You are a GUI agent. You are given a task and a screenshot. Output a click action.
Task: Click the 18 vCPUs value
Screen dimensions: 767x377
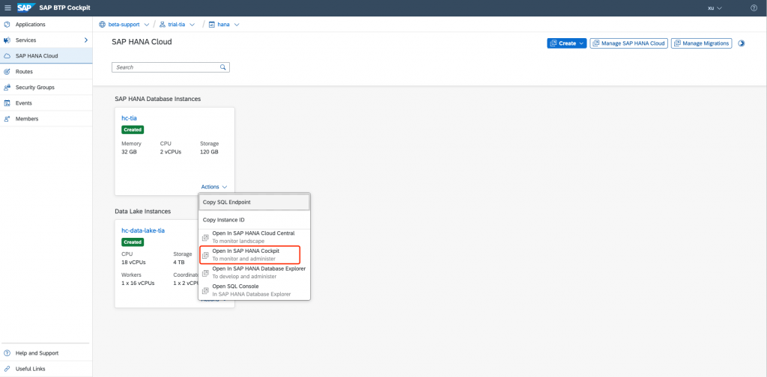coord(133,263)
